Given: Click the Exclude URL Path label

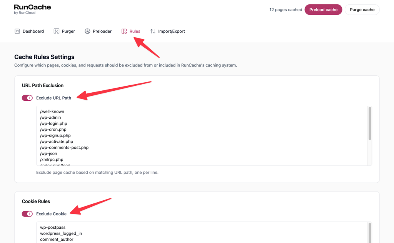Looking at the screenshot, I should tap(53, 98).
